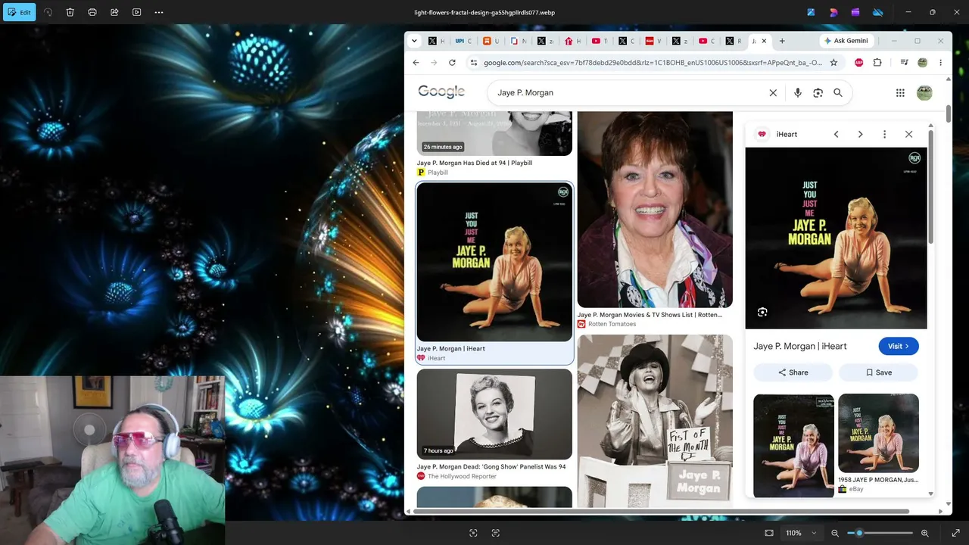
Task: Start slideshow in Photos toolbar
Action: click(137, 12)
